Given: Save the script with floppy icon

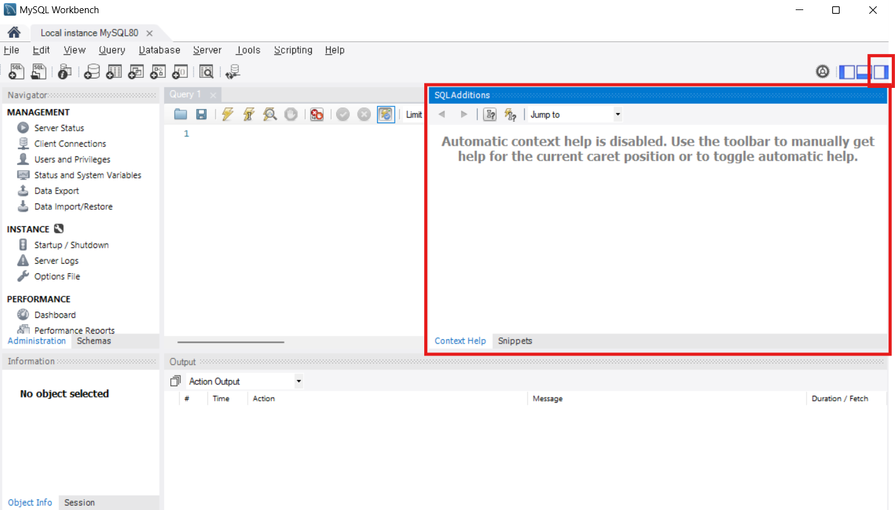Looking at the screenshot, I should pos(201,114).
